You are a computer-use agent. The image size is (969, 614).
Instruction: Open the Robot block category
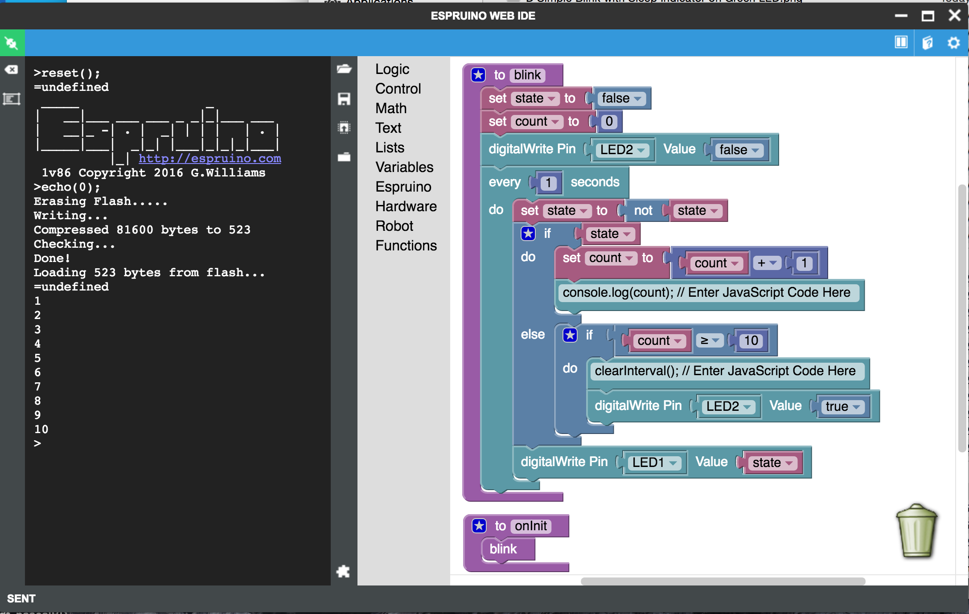coord(394,226)
